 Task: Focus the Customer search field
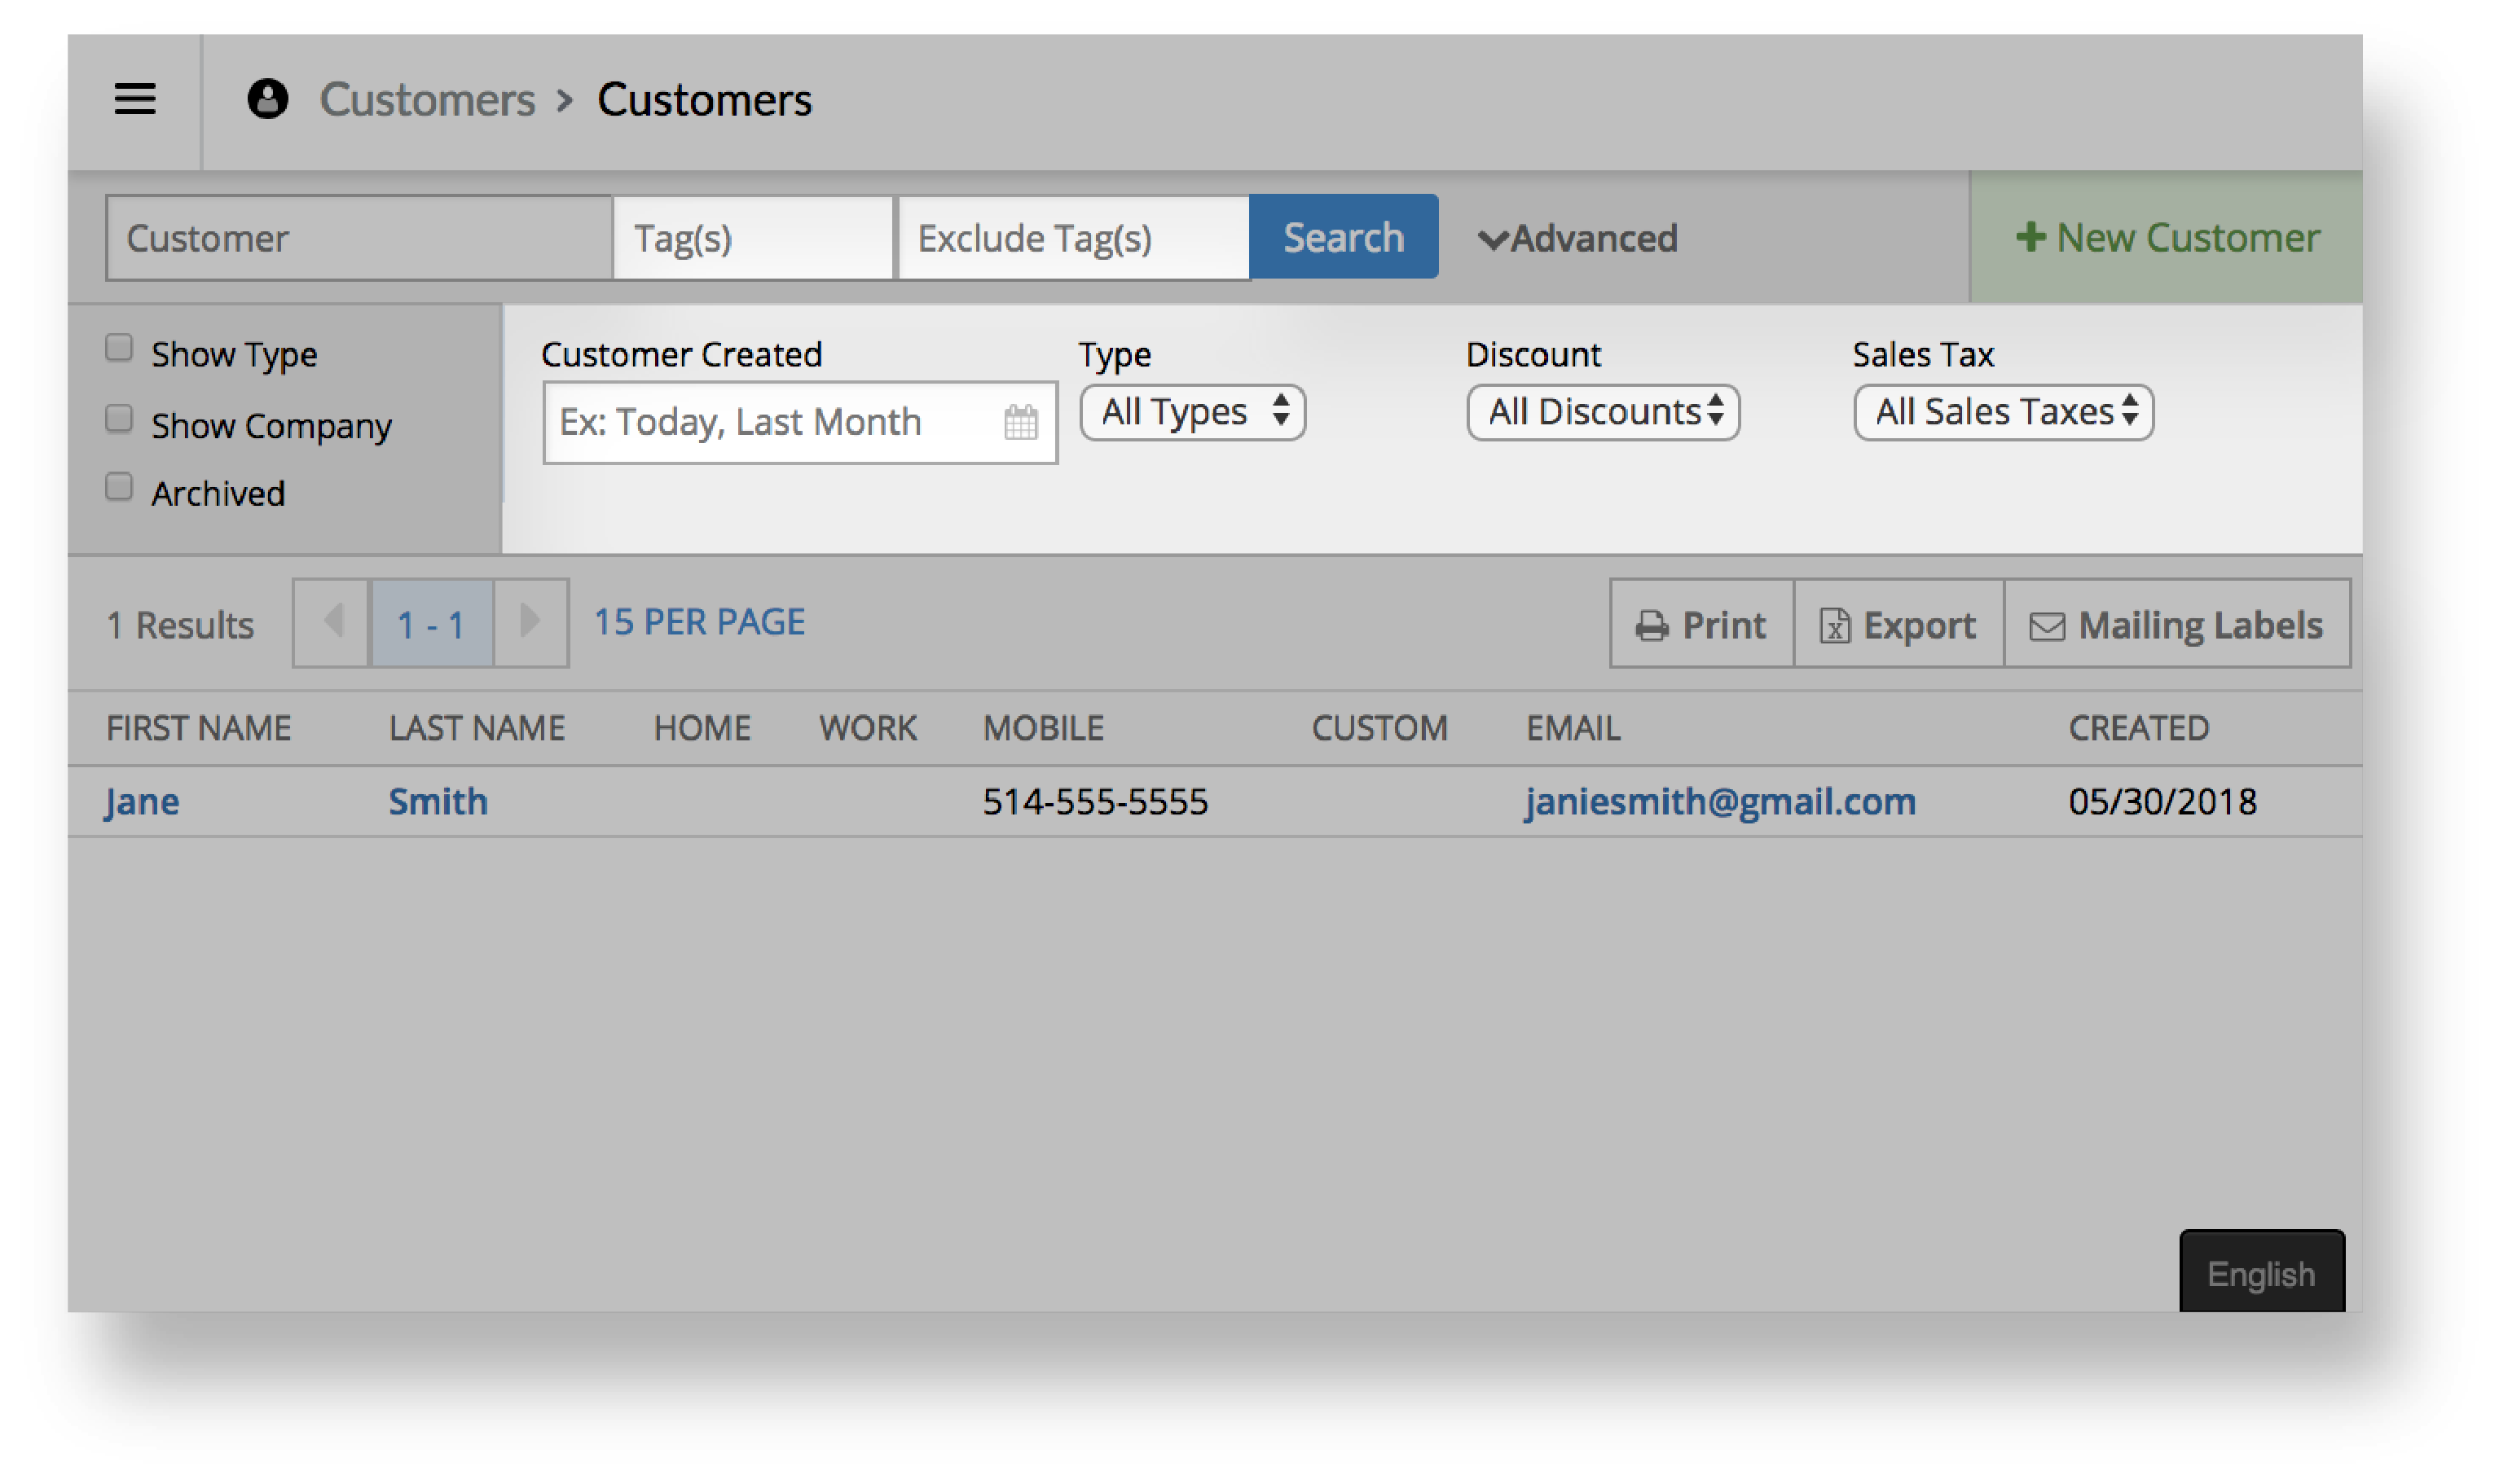click(x=359, y=238)
